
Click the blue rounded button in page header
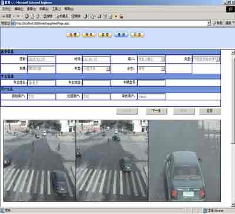[121, 35]
